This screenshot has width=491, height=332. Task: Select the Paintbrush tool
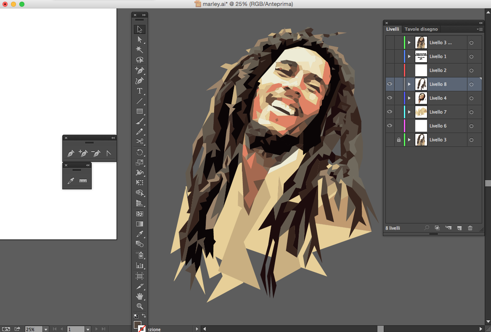pos(140,121)
